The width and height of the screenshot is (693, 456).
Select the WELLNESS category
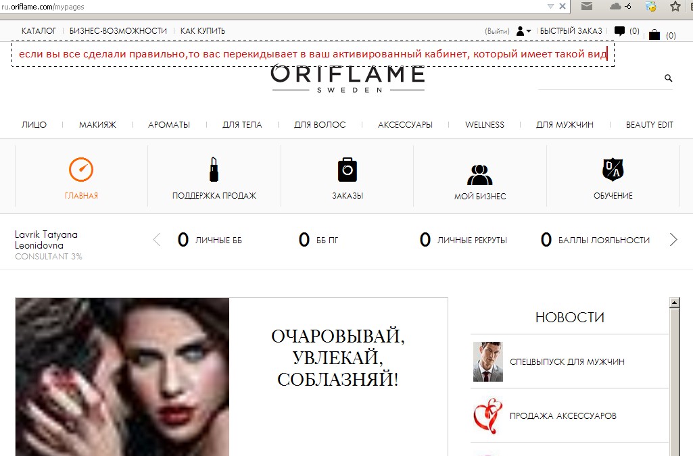[484, 125]
